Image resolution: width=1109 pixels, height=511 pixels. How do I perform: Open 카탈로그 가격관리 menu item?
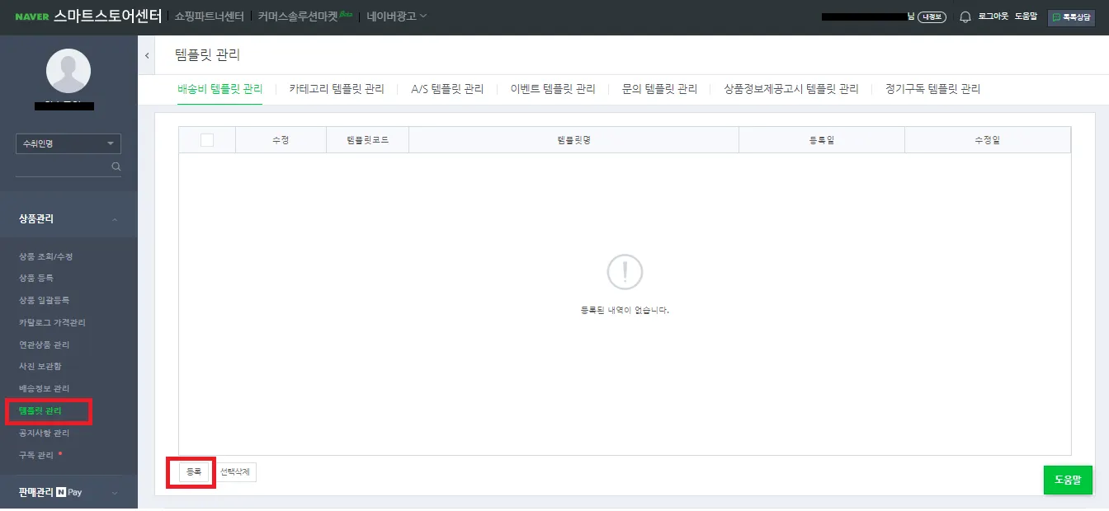click(52, 323)
